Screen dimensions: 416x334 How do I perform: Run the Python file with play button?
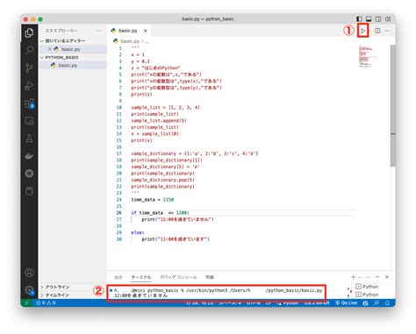[362, 31]
